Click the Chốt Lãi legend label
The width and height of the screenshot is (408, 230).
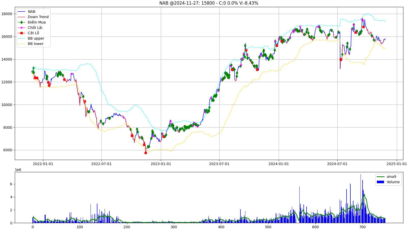pos(35,28)
